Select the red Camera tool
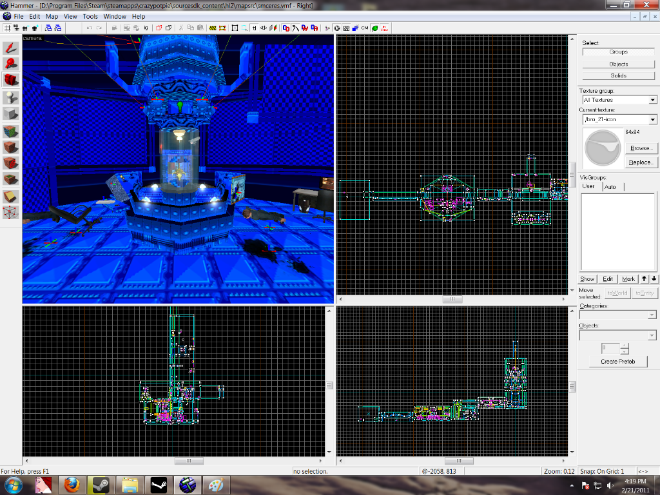 click(x=10, y=80)
